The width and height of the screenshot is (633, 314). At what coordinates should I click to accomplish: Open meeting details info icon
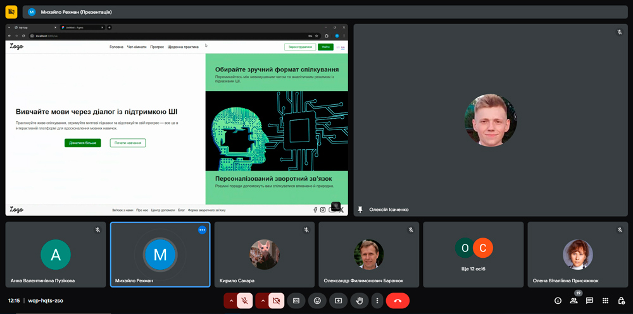point(558,301)
